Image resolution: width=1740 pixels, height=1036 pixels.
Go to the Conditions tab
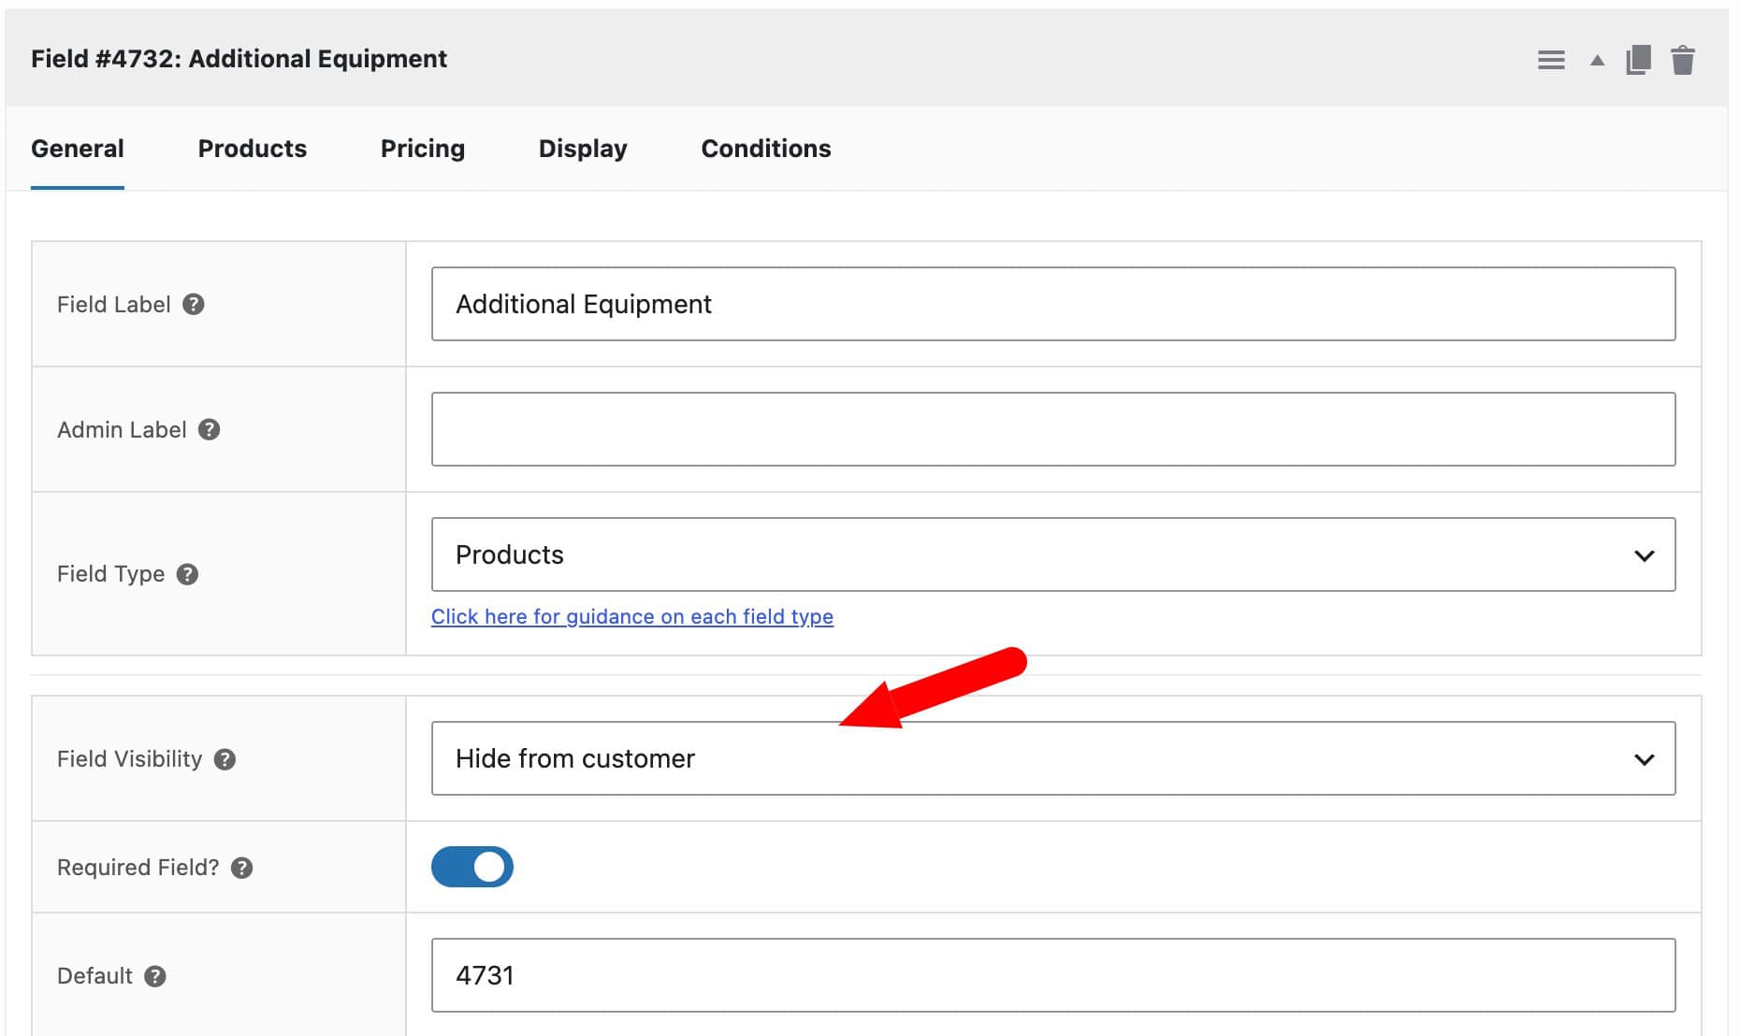766,149
